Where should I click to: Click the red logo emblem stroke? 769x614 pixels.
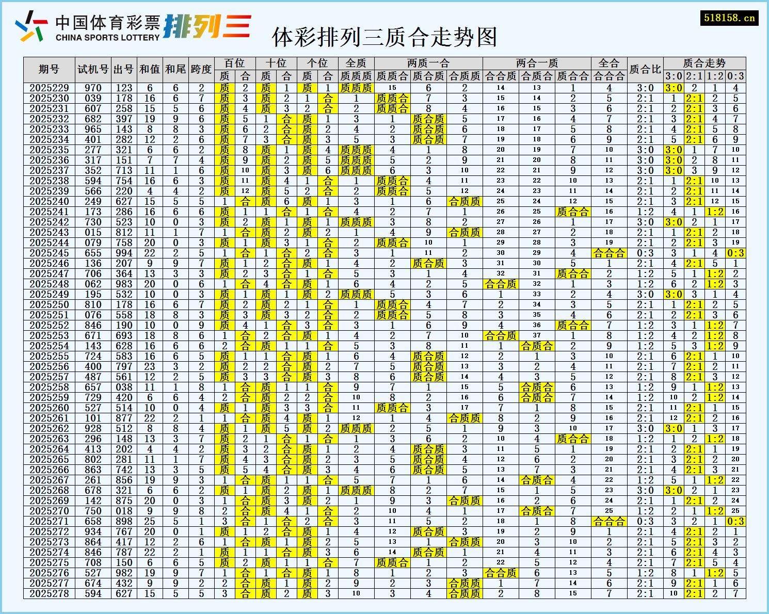[x=41, y=22]
